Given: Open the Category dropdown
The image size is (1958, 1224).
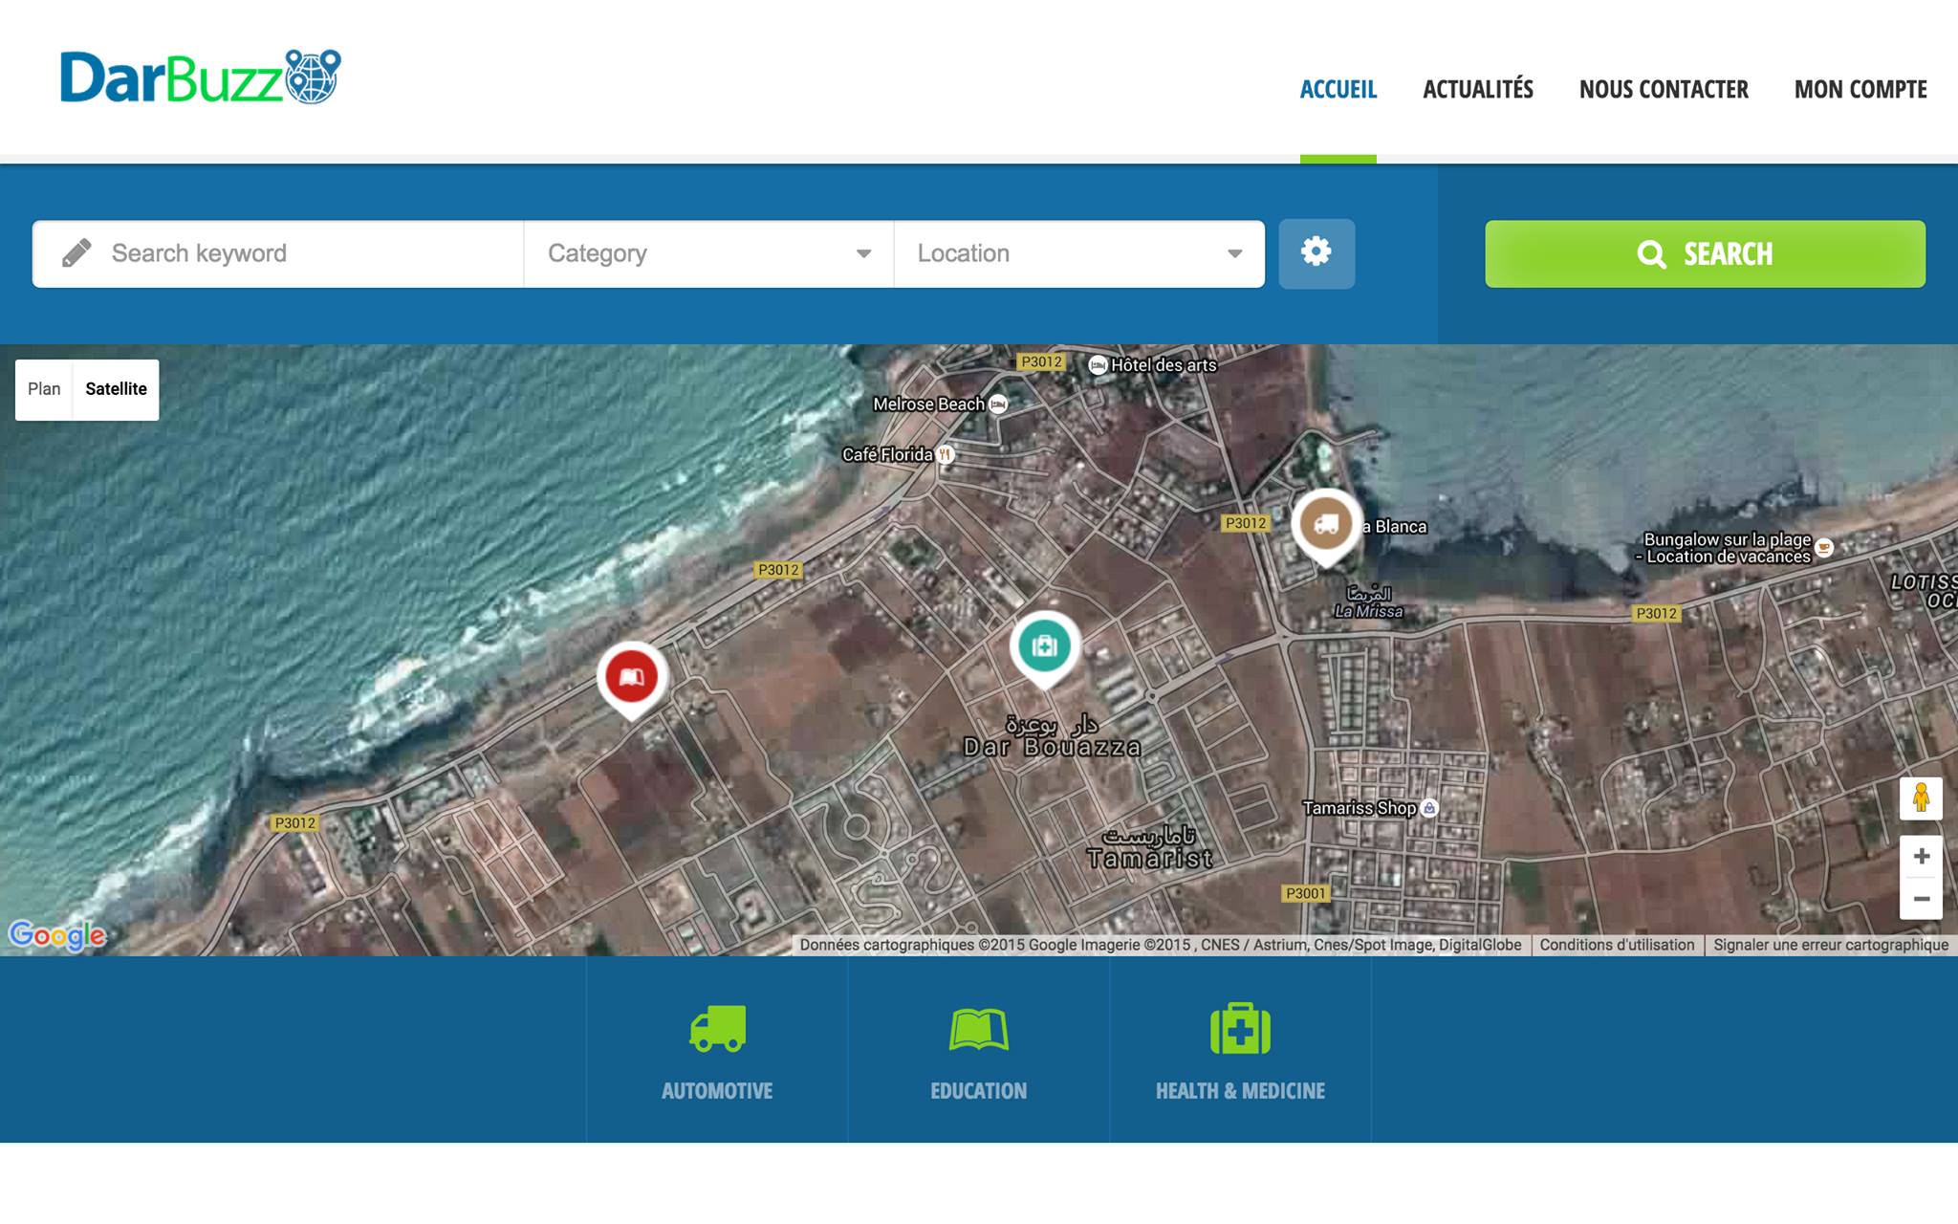Looking at the screenshot, I should [708, 253].
